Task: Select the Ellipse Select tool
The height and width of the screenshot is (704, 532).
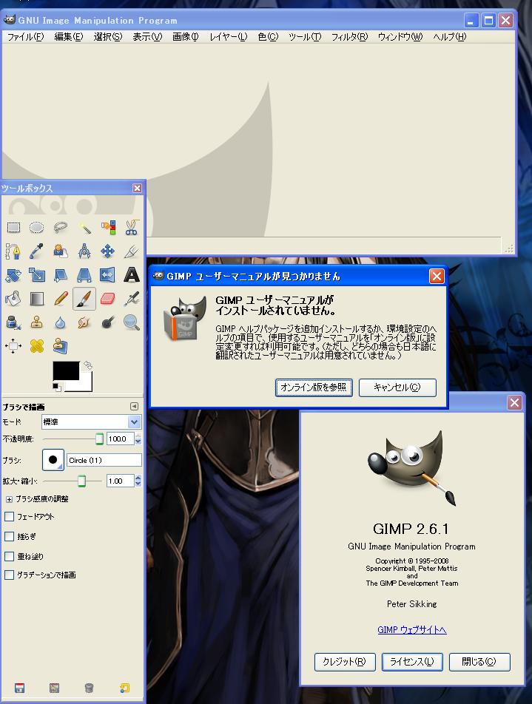Action: 37,228
